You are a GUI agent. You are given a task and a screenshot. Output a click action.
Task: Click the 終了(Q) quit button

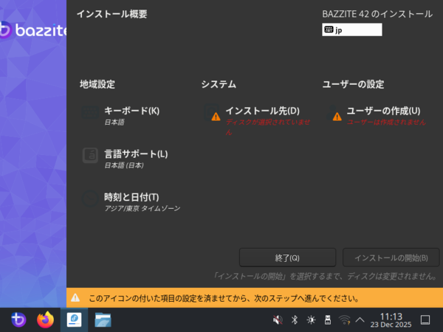click(x=287, y=257)
